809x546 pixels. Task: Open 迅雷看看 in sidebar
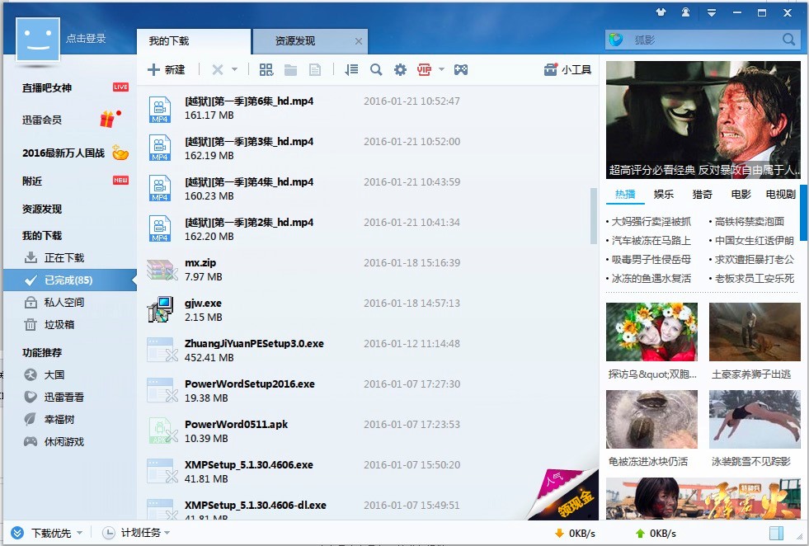point(64,397)
